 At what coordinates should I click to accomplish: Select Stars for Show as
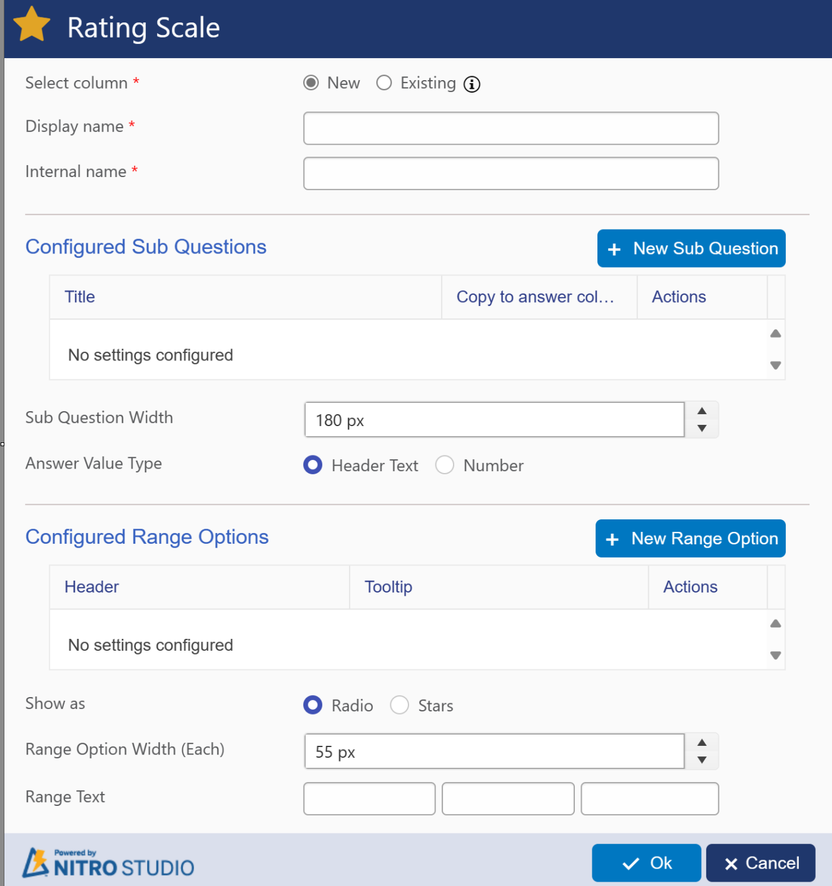(x=400, y=705)
